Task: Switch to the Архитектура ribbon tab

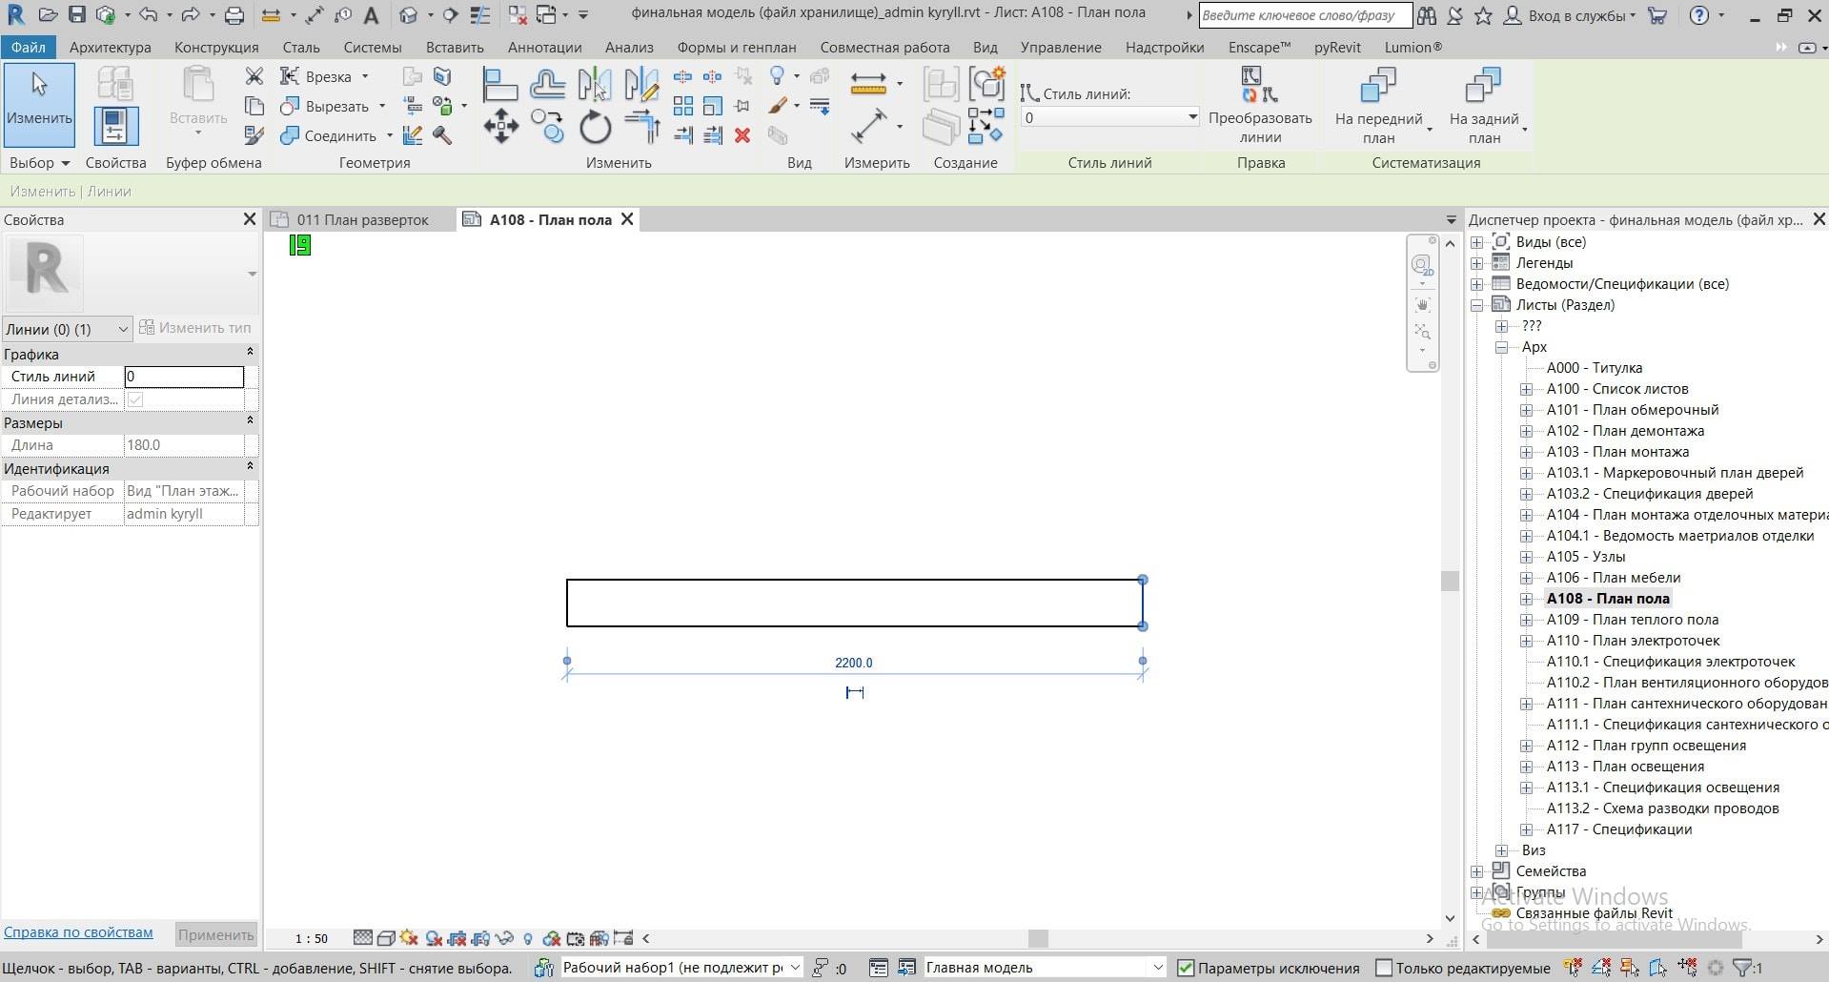Action: click(x=110, y=47)
